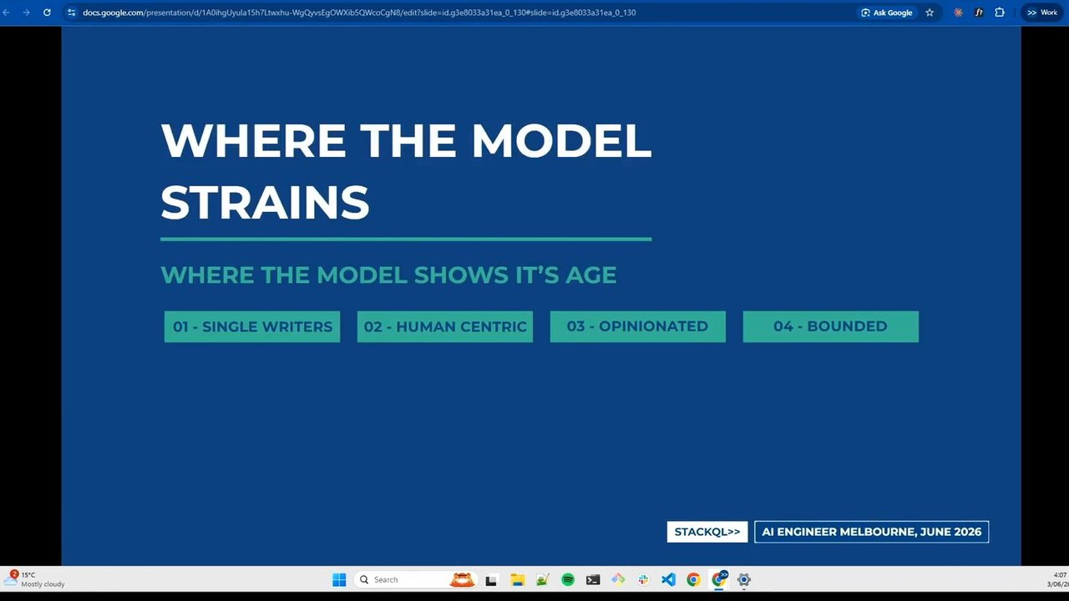Open the green notepad app in taskbar
Screen dimensions: 1069x601
[542, 579]
